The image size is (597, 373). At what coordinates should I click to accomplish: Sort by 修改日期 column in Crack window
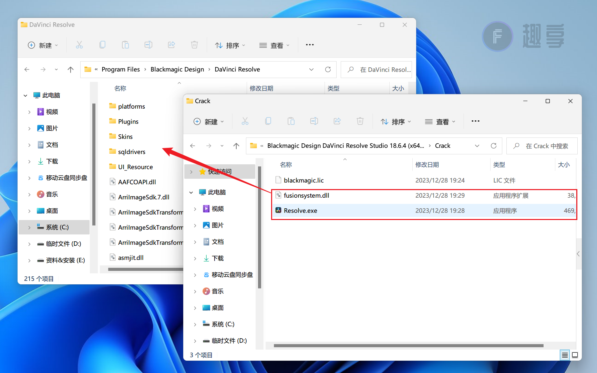427,165
